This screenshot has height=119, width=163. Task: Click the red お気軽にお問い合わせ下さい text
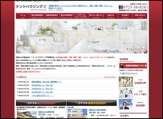coord(28,72)
